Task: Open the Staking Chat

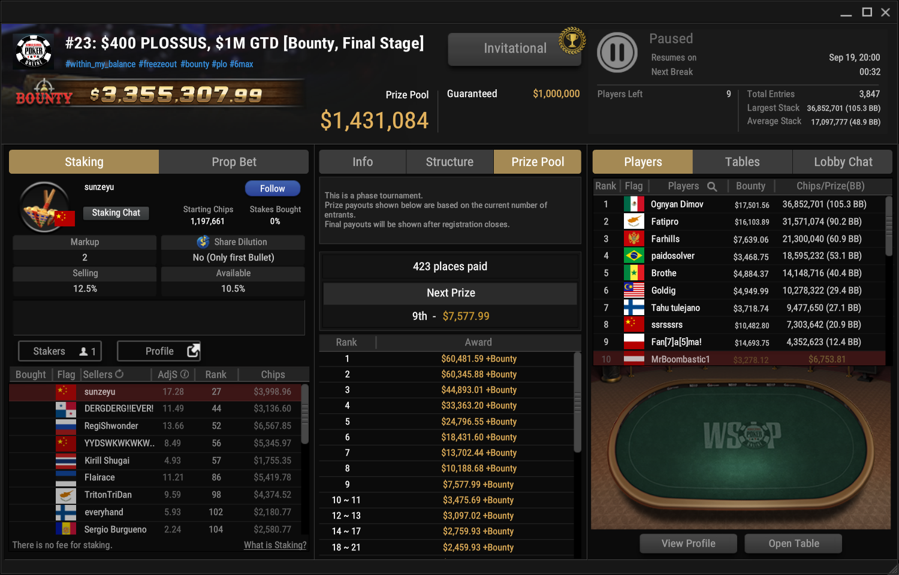Action: point(116,213)
